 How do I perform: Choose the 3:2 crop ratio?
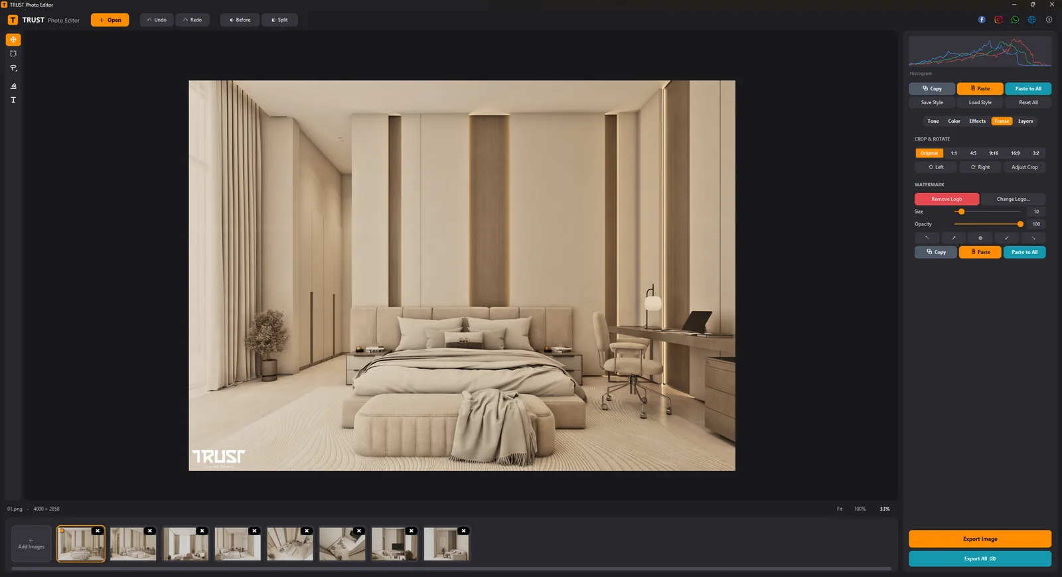(1035, 153)
